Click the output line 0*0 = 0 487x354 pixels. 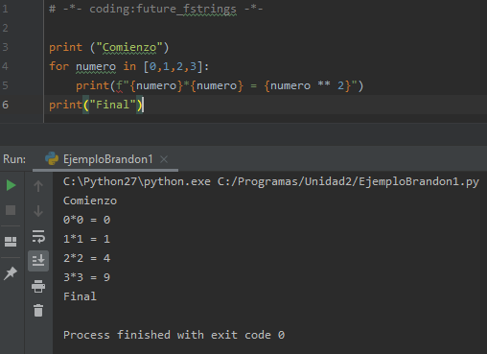[86, 220]
